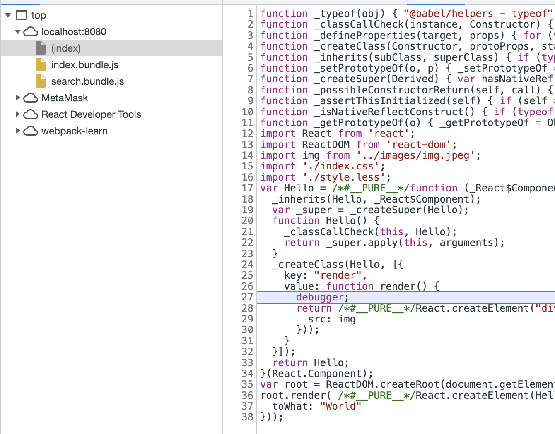Click the _inherits(Hello, _React$Component) line
Image resolution: width=555 pixels, height=434 pixels.
click(x=376, y=199)
